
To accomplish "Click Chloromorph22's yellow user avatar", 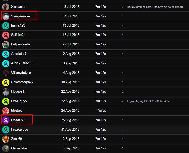I will (x=6, y=82).
